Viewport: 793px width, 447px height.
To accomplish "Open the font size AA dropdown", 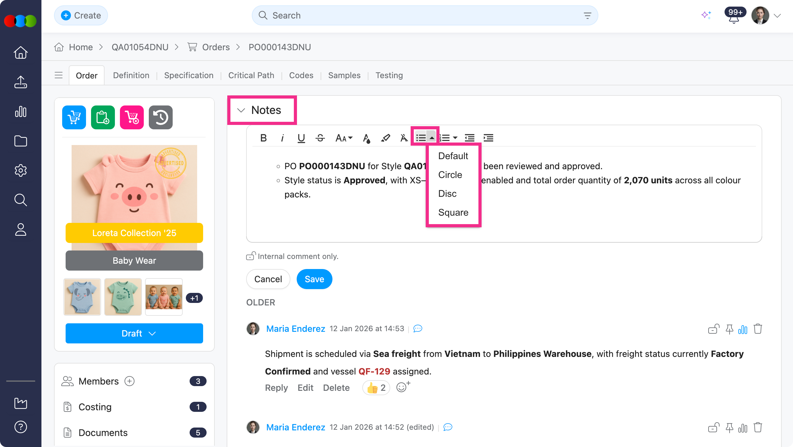I will coord(344,138).
